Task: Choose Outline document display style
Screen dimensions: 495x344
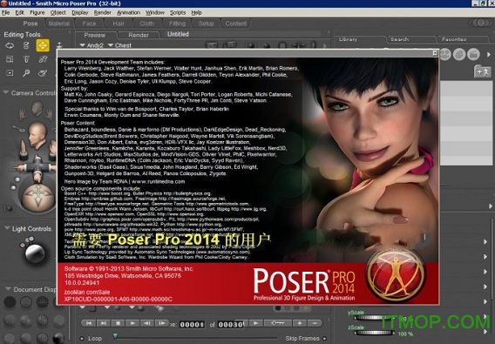Action: 26,302
